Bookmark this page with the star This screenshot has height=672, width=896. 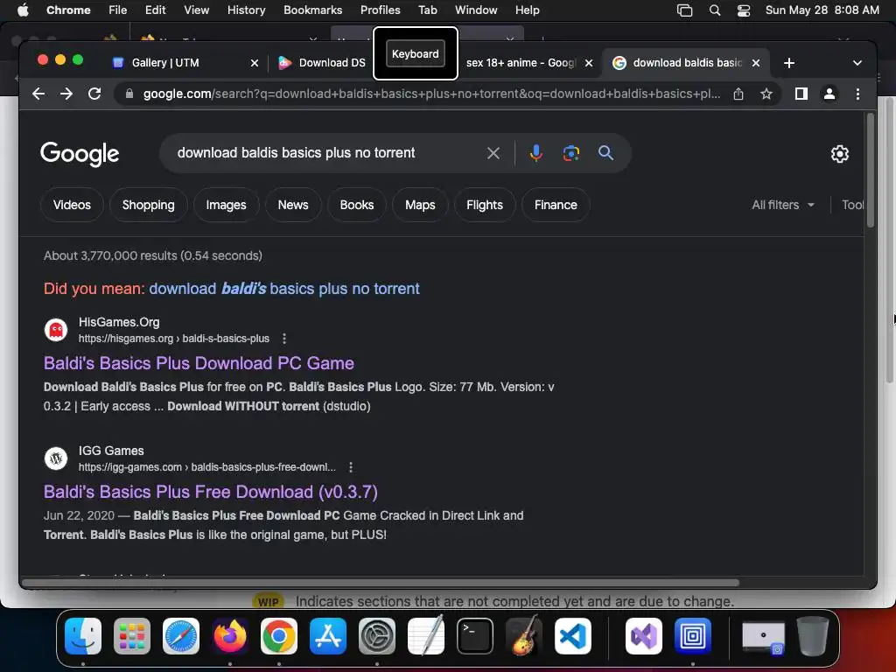point(766,94)
